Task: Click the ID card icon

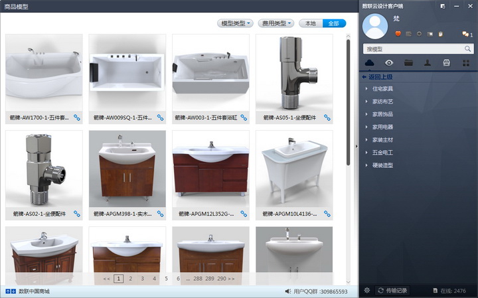Action: click(x=430, y=34)
